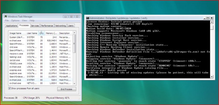Close the Administrator command prompt window
Screen dimensions: 219x105
point(212,18)
